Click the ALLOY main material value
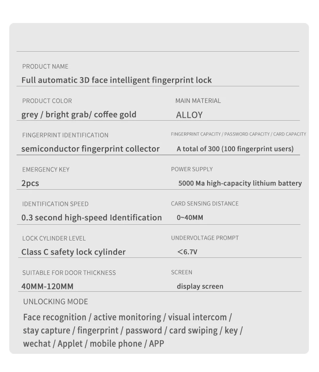319x372 pixels. [189, 115]
